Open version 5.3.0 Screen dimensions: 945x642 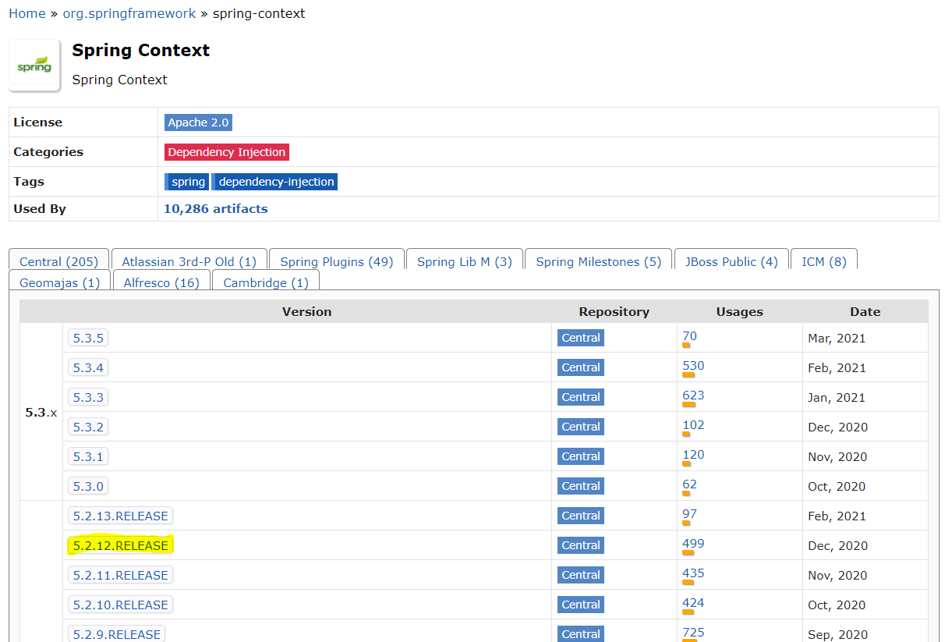tap(88, 486)
